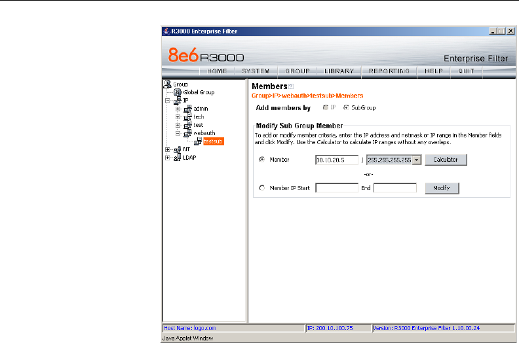Open the REPORTING menu
The width and height of the screenshot is (519, 343).
click(x=389, y=71)
